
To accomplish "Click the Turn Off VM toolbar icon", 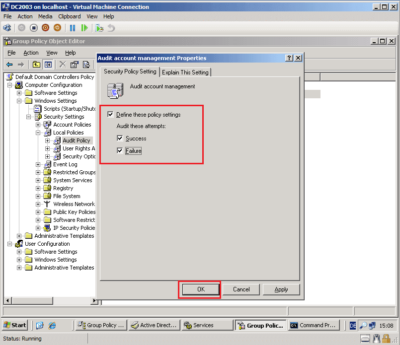I will pos(34,28).
